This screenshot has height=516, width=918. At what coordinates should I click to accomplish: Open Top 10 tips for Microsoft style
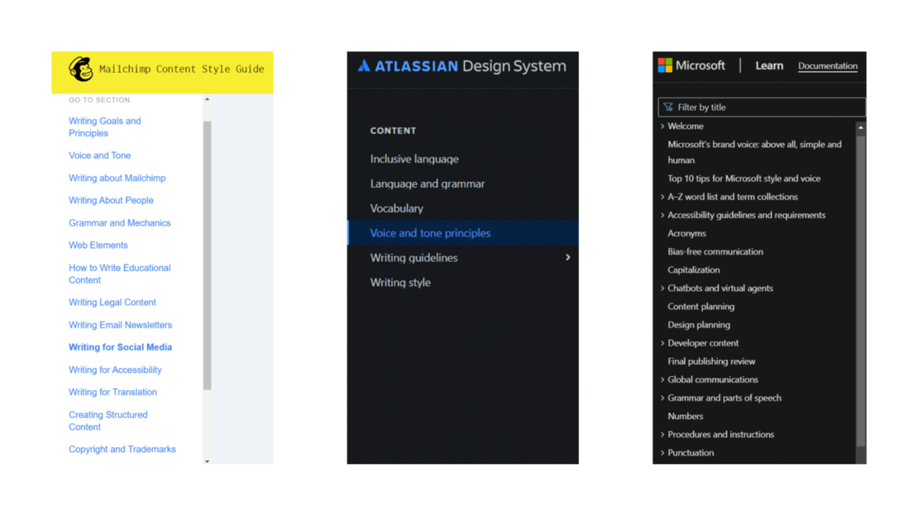click(x=744, y=178)
